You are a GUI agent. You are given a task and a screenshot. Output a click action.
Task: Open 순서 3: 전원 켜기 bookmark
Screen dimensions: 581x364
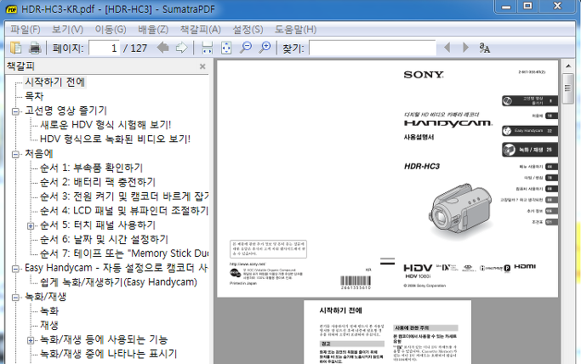tap(123, 196)
